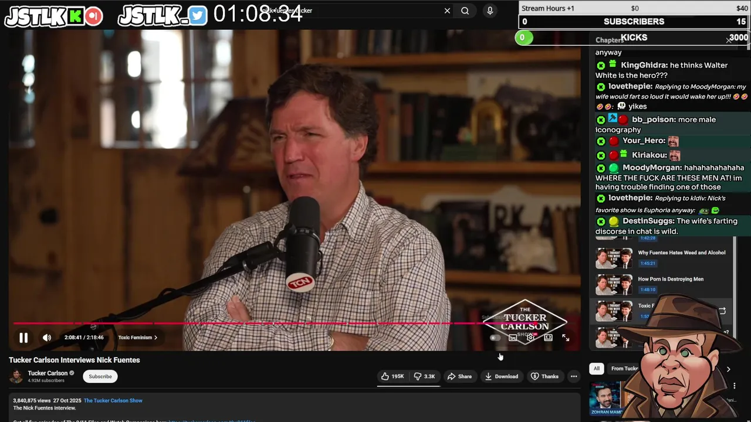
Task: Click the 1:48:10 chapter timestamp
Action: tap(648, 290)
